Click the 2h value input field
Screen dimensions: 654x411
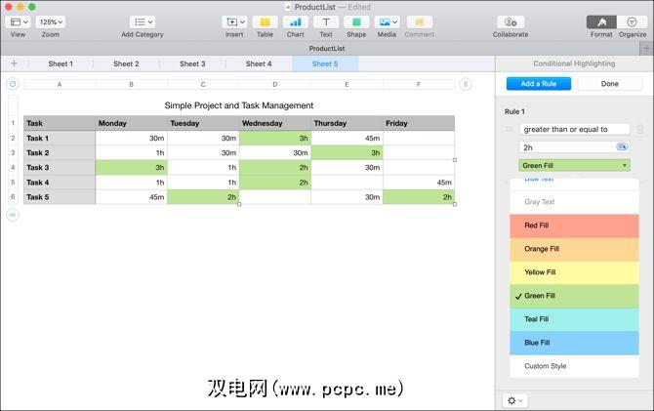tap(564, 146)
